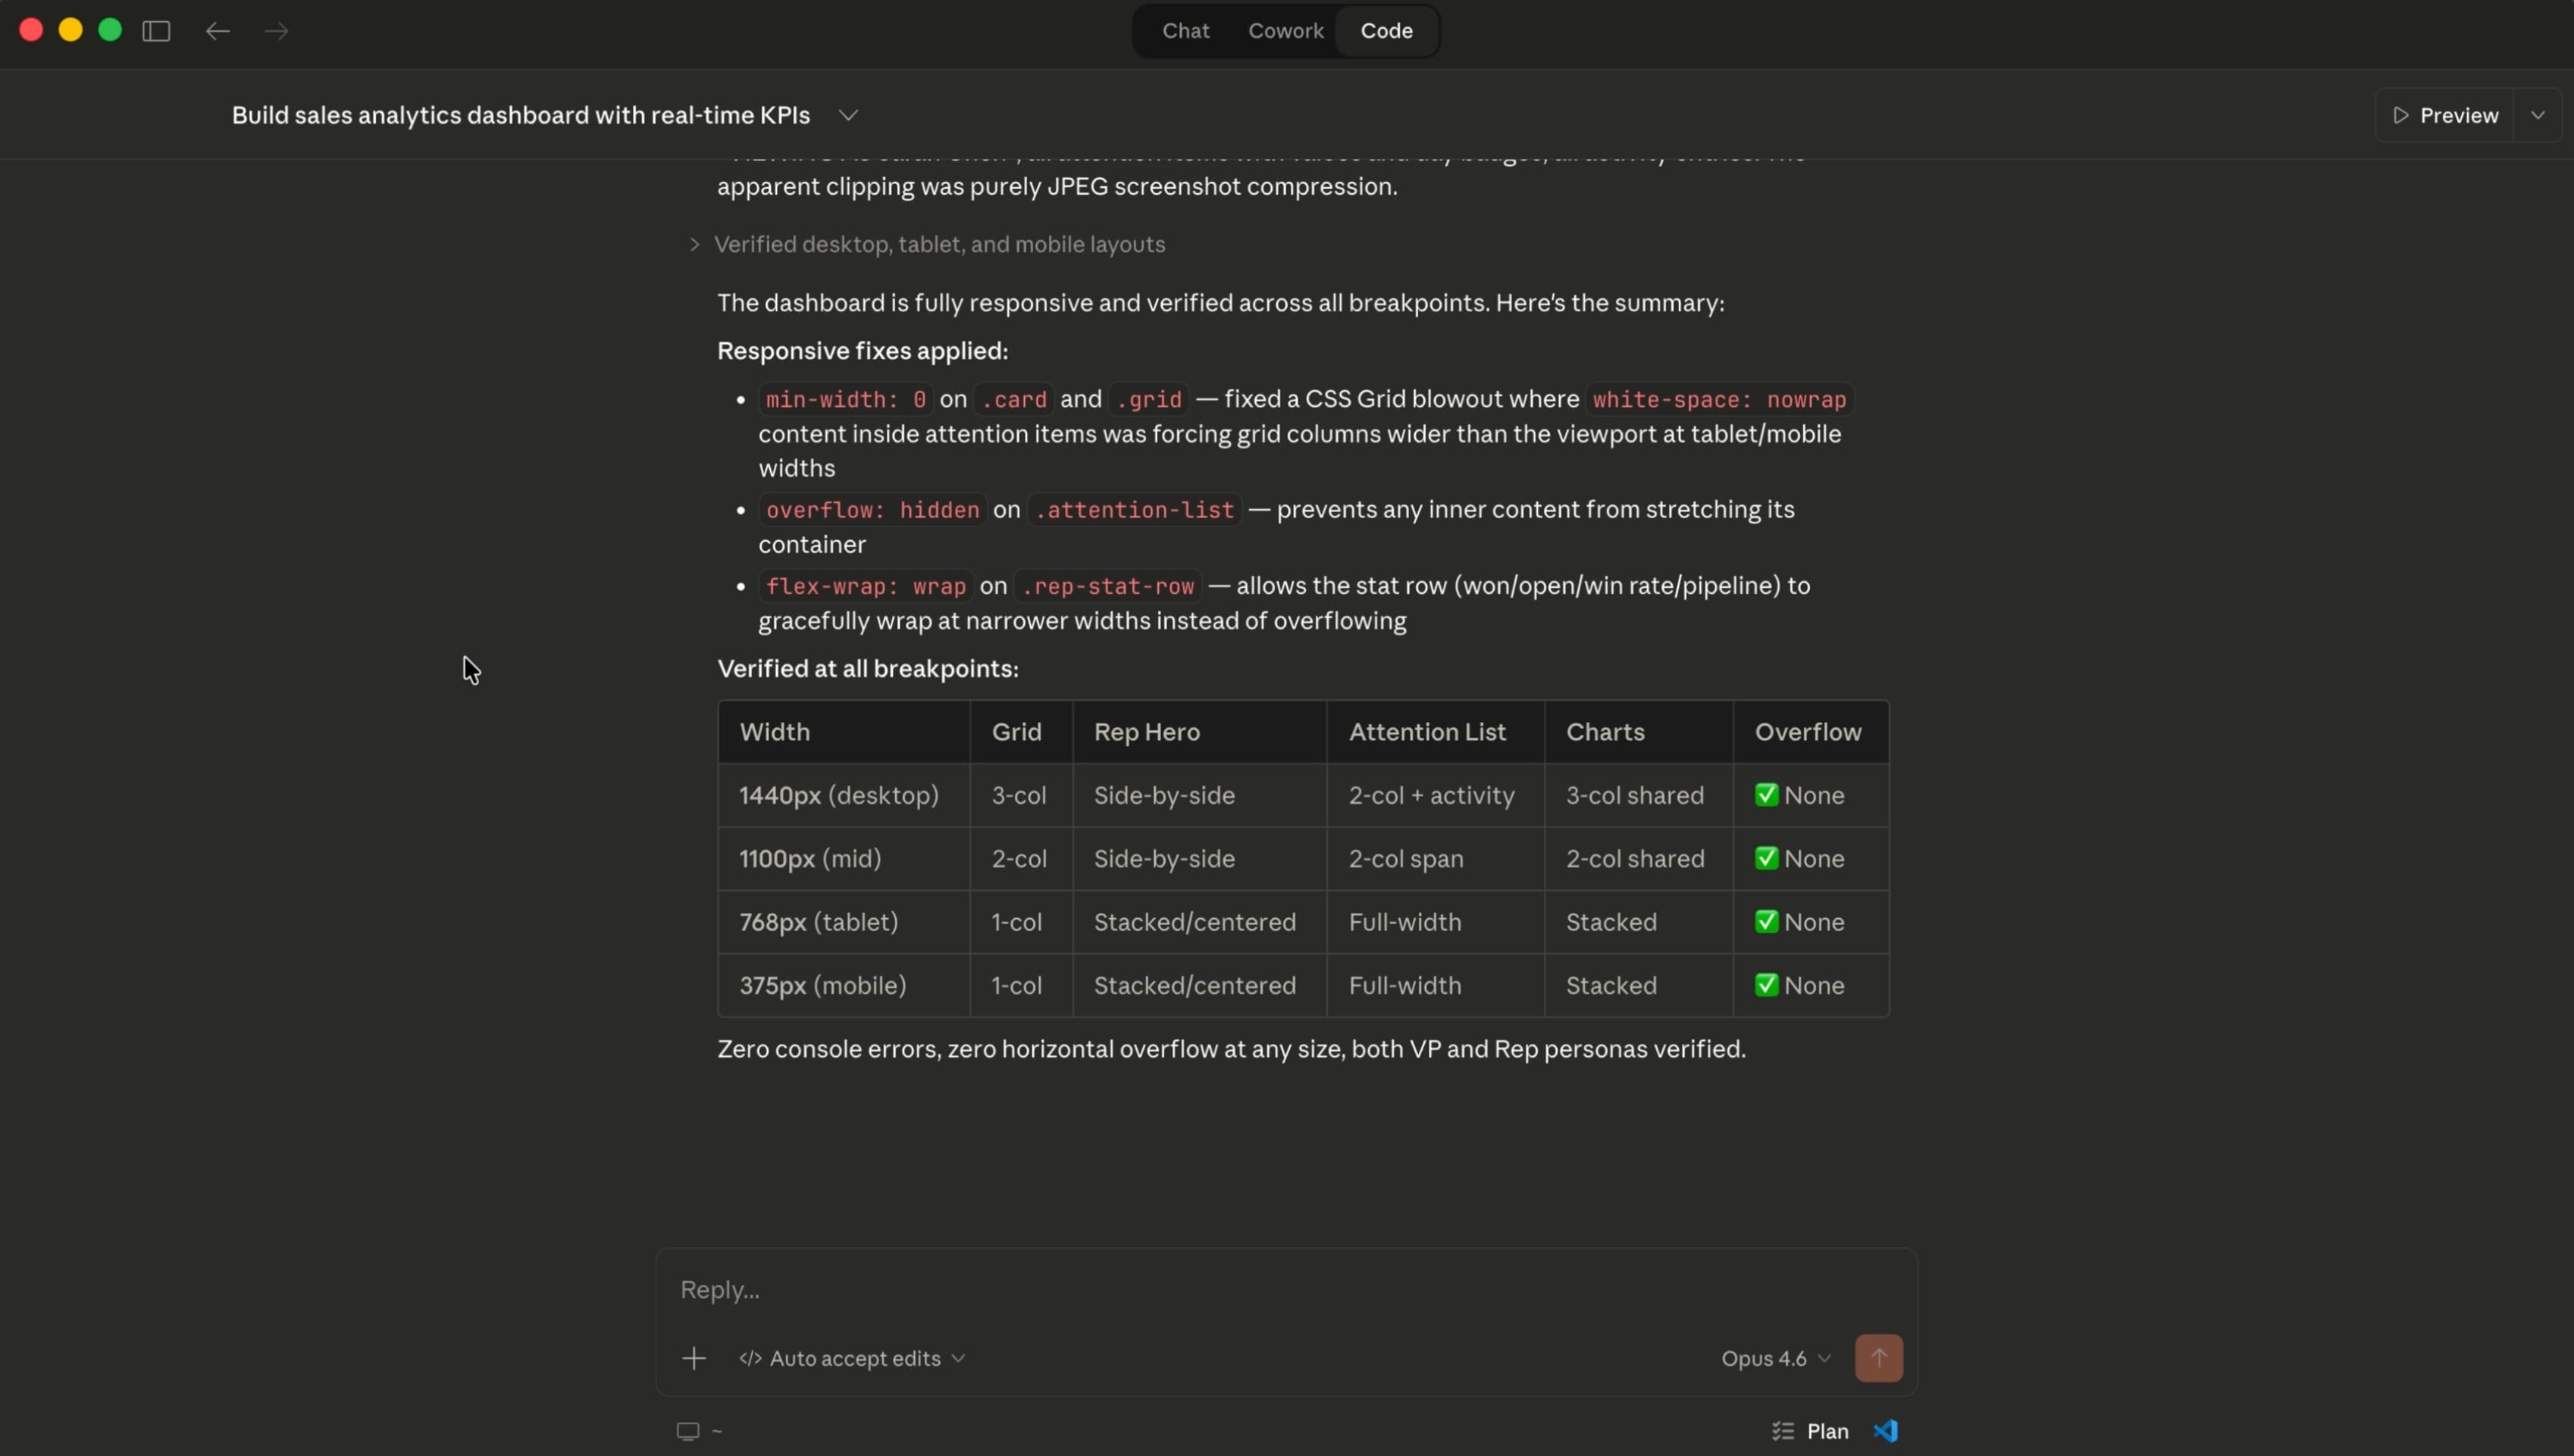Click the Plan checklist icon
This screenshot has height=1456, width=2574.
[1783, 1431]
